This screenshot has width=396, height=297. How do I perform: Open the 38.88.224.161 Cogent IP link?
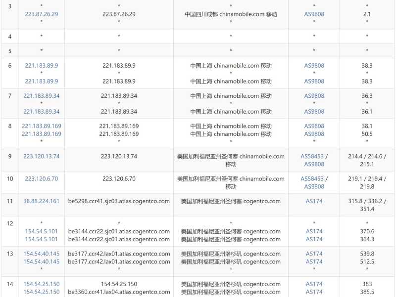pos(41,201)
